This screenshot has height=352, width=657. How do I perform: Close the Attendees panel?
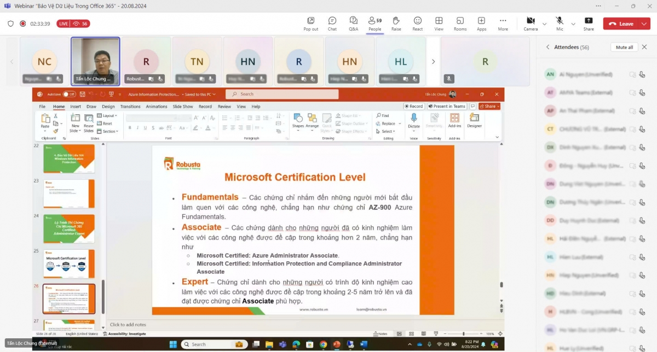(644, 47)
